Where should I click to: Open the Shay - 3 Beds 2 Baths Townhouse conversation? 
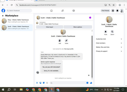pyautogui.click(x=17, y=21)
